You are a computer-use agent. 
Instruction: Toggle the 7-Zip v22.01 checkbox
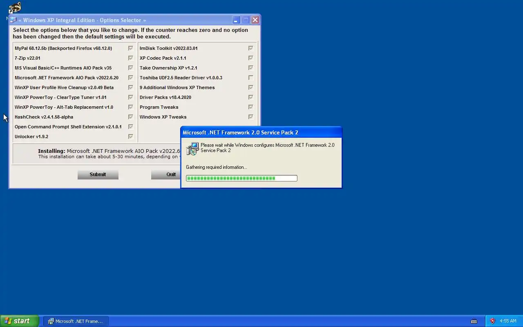point(131,58)
